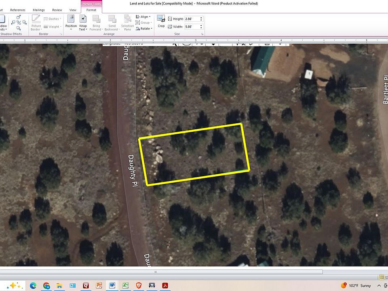Nudge shadow down
This screenshot has height=291, width=388.
[x=19, y=28]
